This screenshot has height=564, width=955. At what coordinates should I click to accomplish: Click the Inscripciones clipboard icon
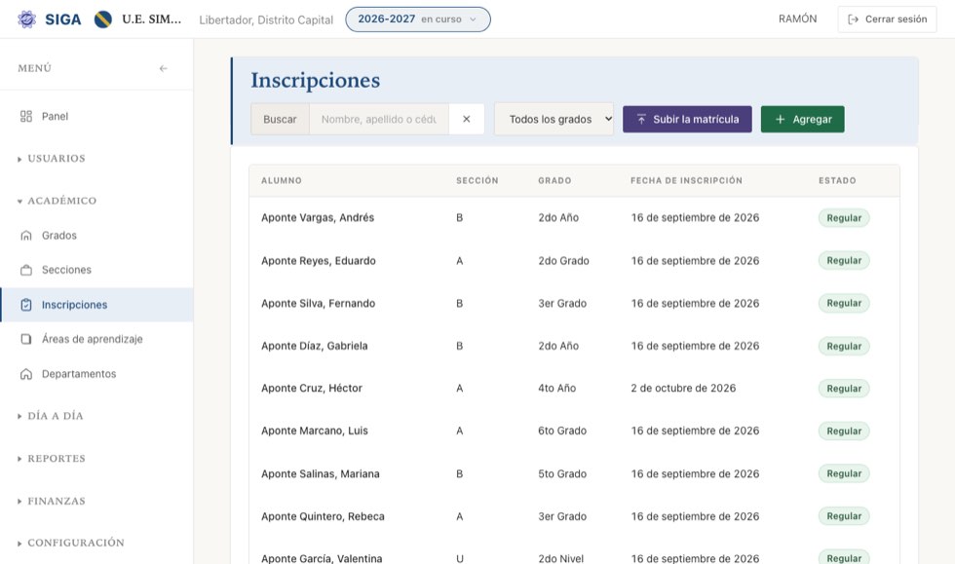(x=26, y=305)
